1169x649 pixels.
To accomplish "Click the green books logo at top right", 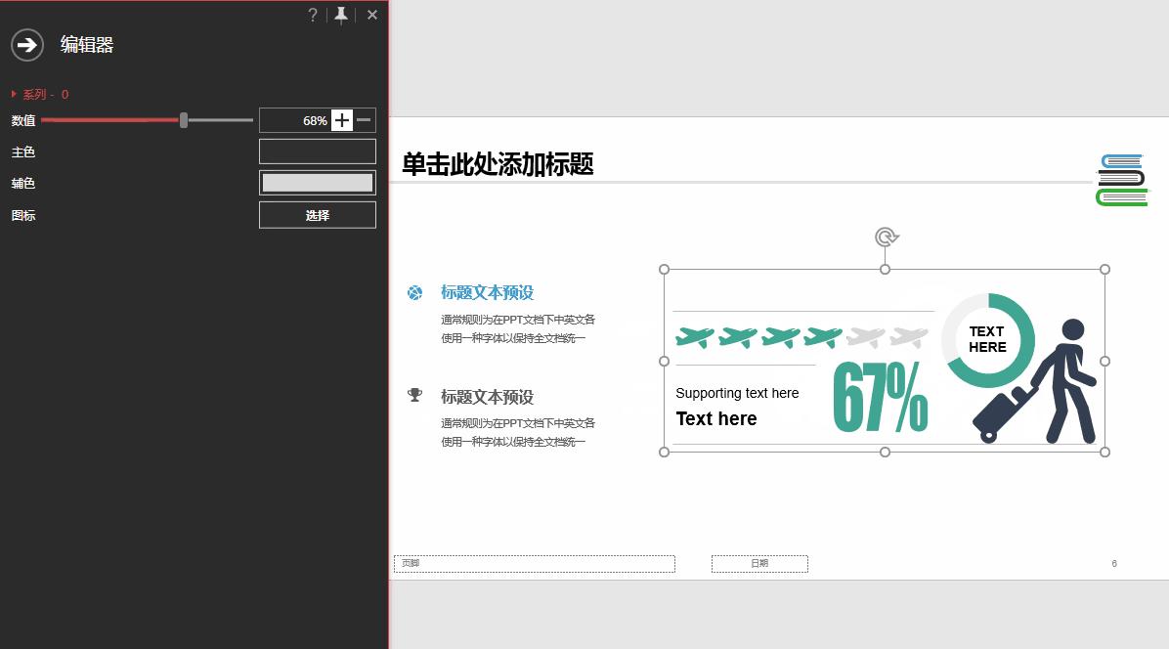I will [1122, 179].
